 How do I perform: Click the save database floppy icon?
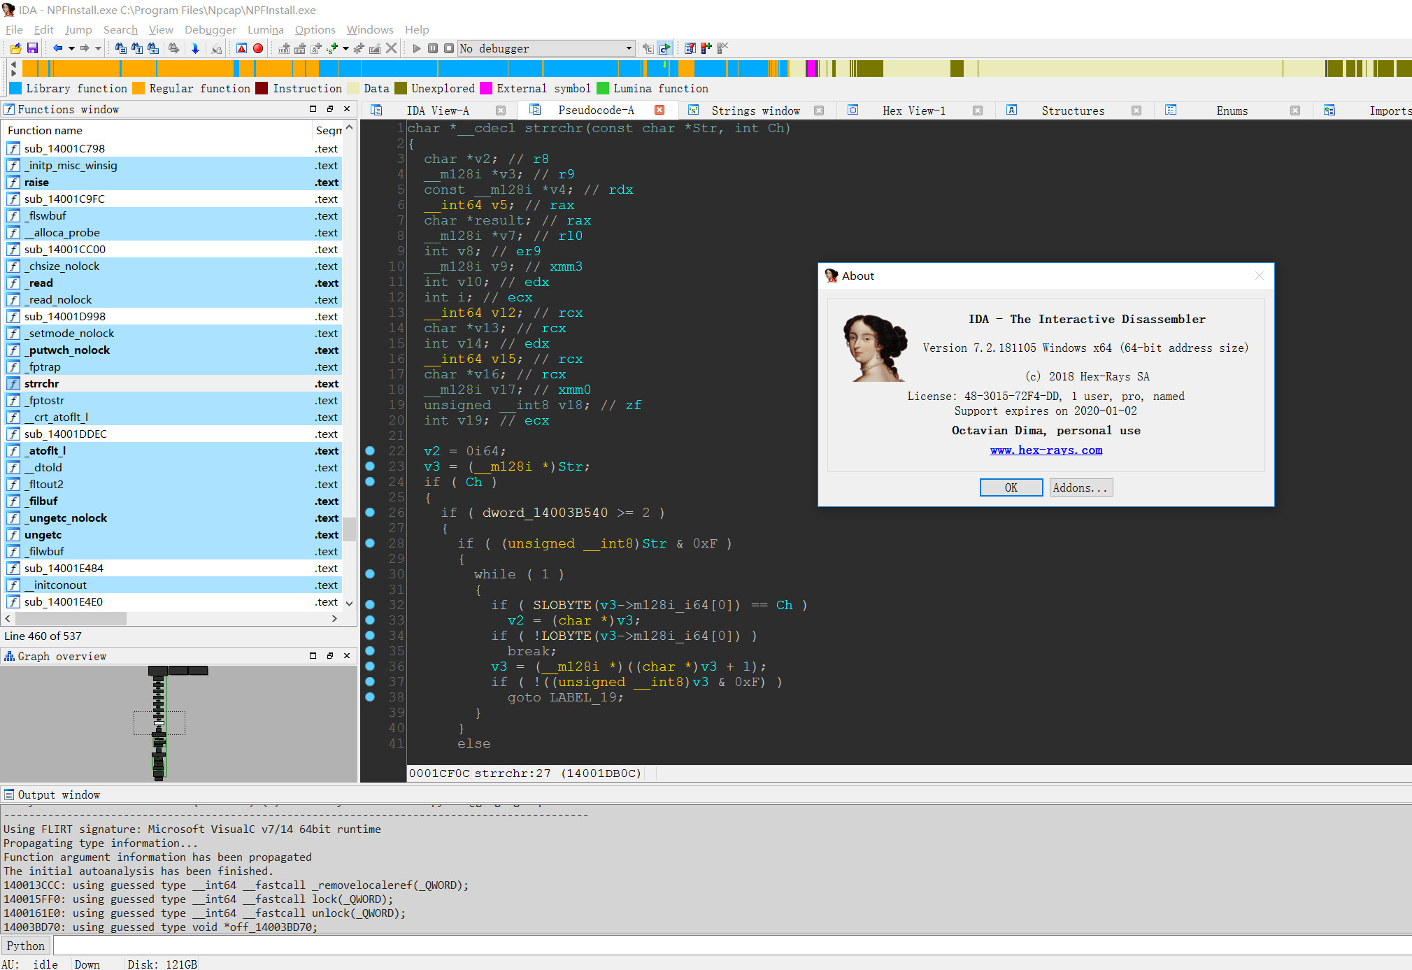point(32,48)
